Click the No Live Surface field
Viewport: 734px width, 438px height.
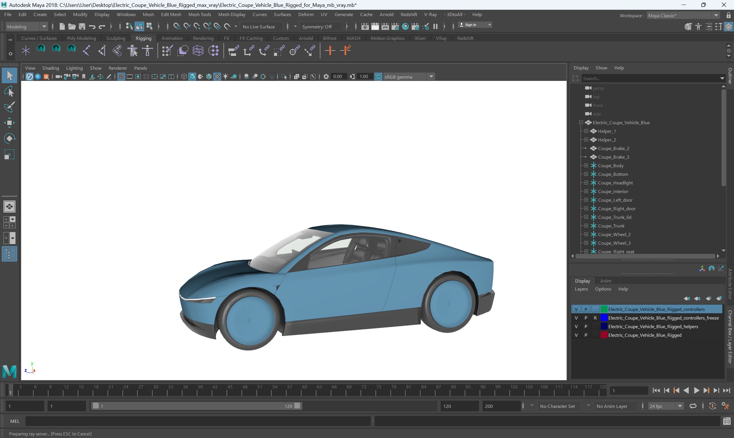pos(261,27)
